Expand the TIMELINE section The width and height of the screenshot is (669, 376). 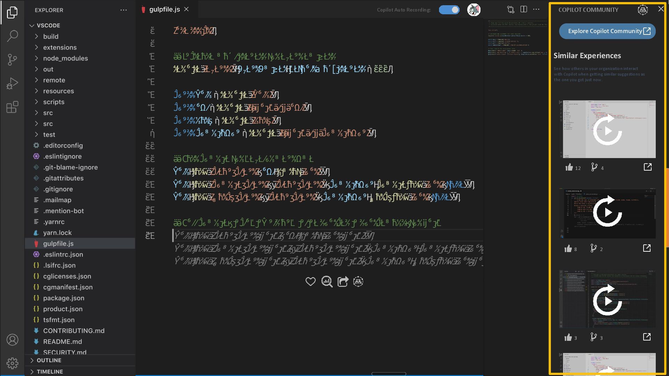point(50,372)
